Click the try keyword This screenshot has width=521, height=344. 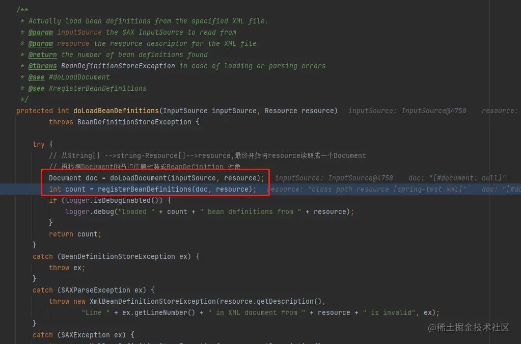pos(39,144)
